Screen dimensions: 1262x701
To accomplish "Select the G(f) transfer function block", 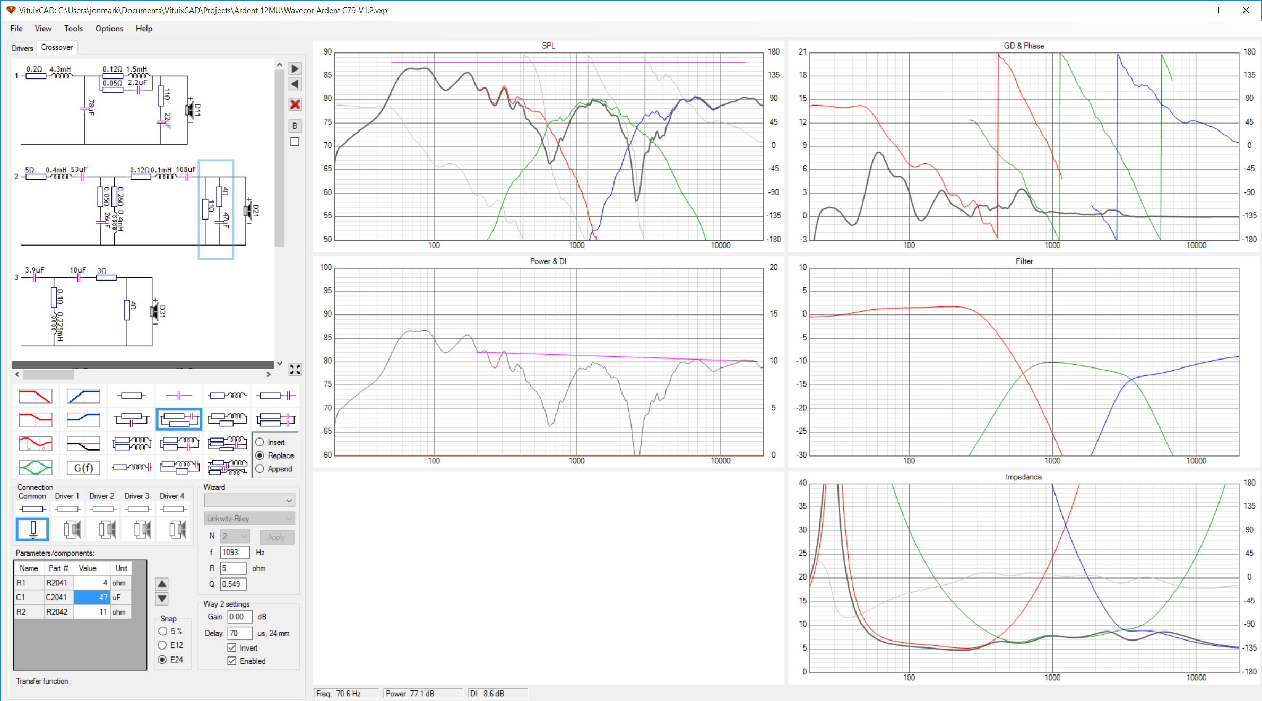I will point(83,467).
